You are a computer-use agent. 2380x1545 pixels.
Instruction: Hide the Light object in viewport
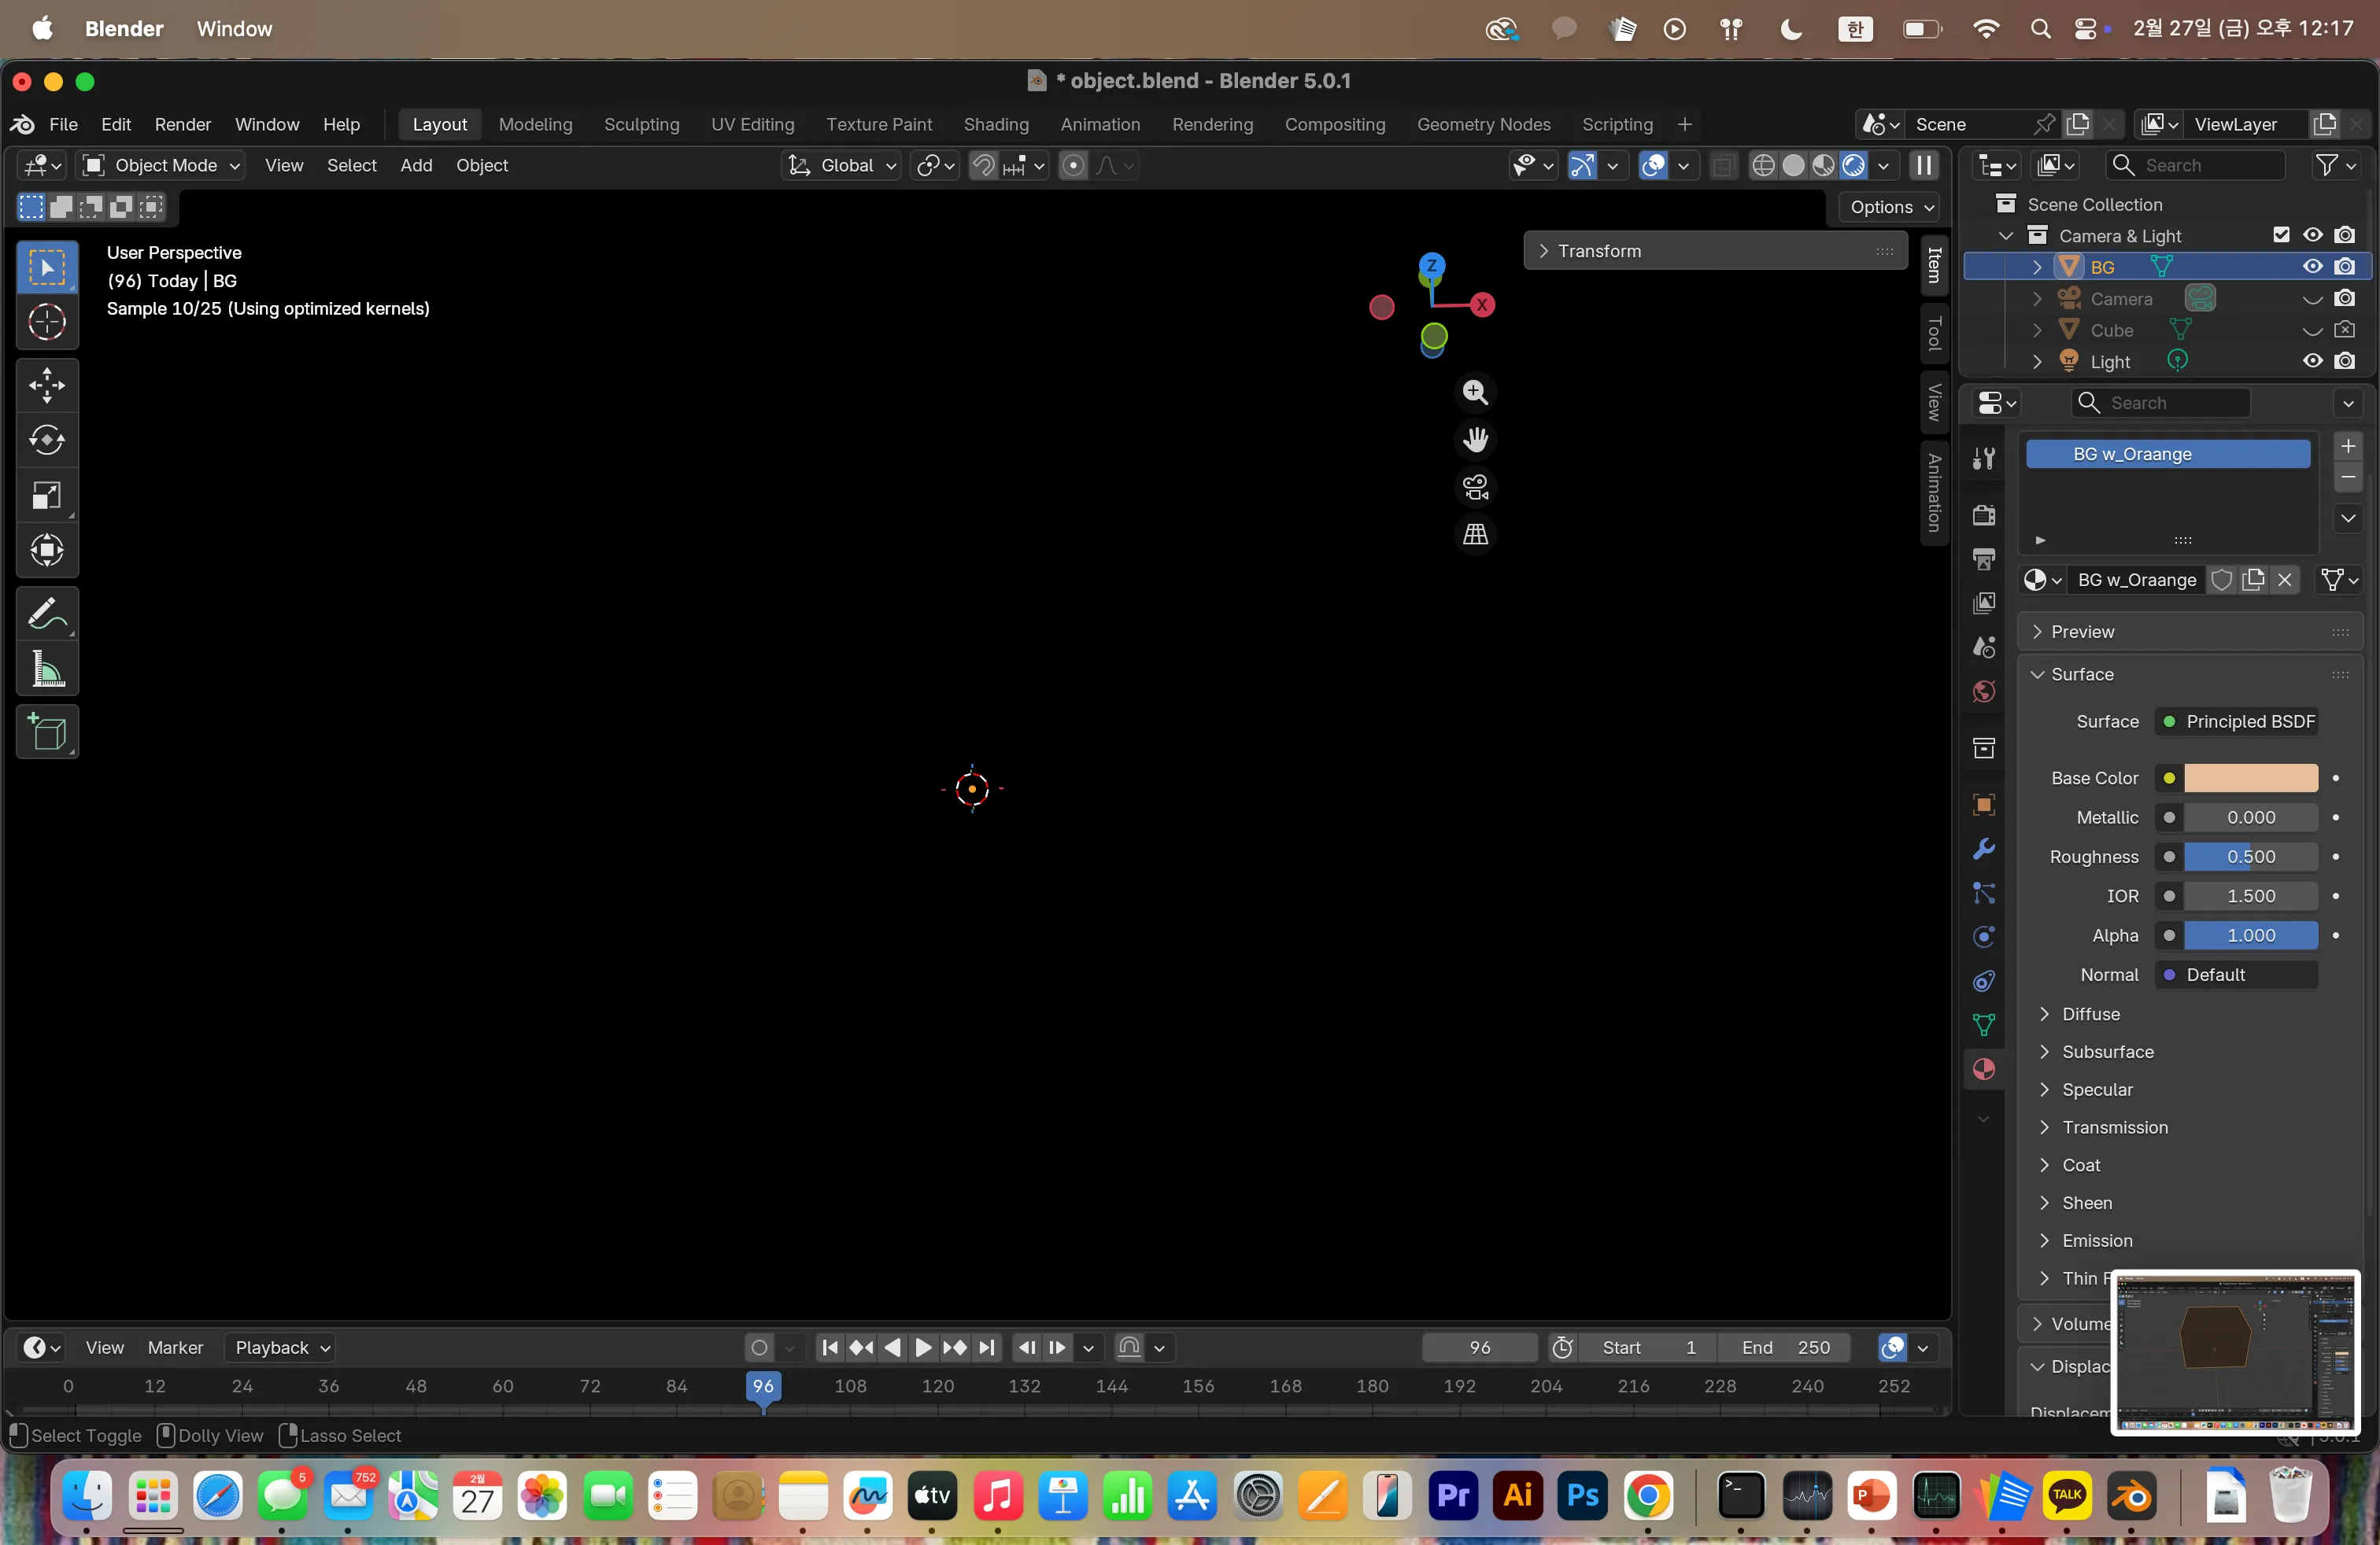coord(2312,362)
